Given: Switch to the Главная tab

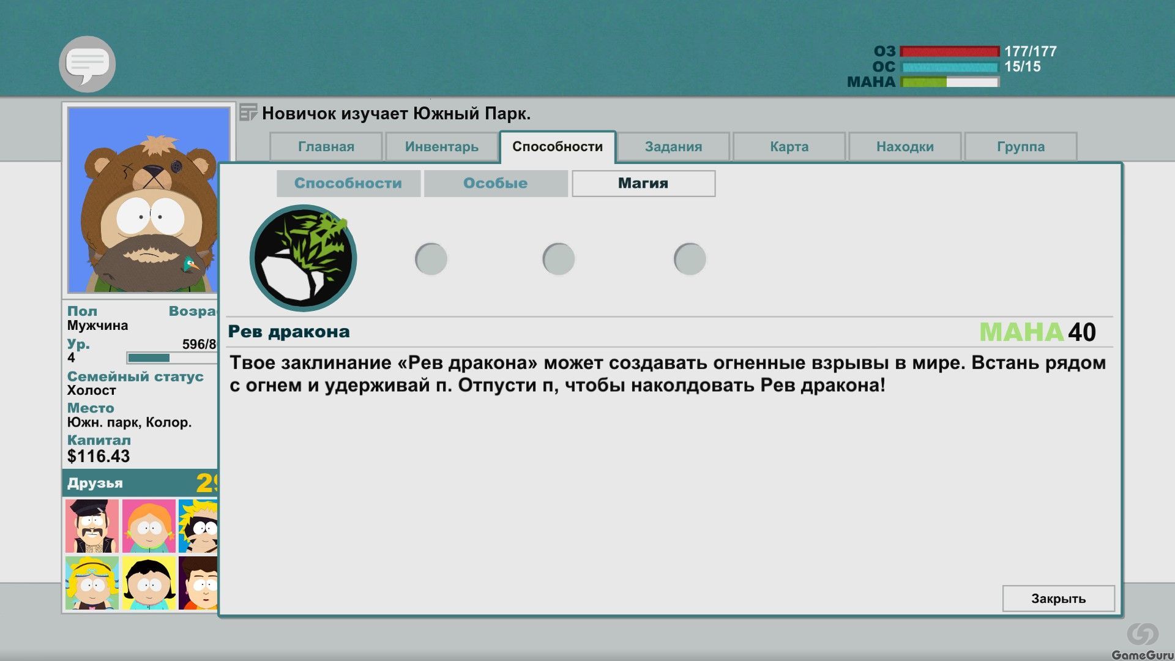Looking at the screenshot, I should coord(326,147).
